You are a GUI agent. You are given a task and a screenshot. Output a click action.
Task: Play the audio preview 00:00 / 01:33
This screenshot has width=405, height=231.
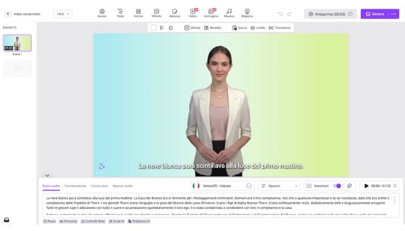pos(366,186)
